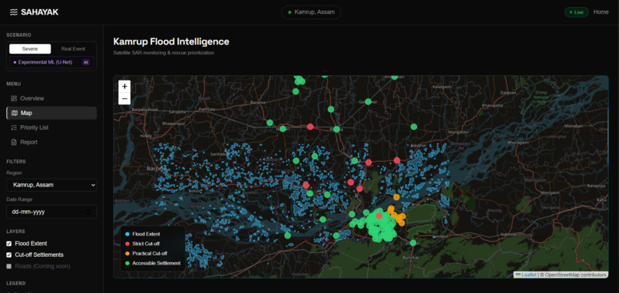
Task: Click the Strict Cut-off red legend dot
Action: pyautogui.click(x=127, y=244)
